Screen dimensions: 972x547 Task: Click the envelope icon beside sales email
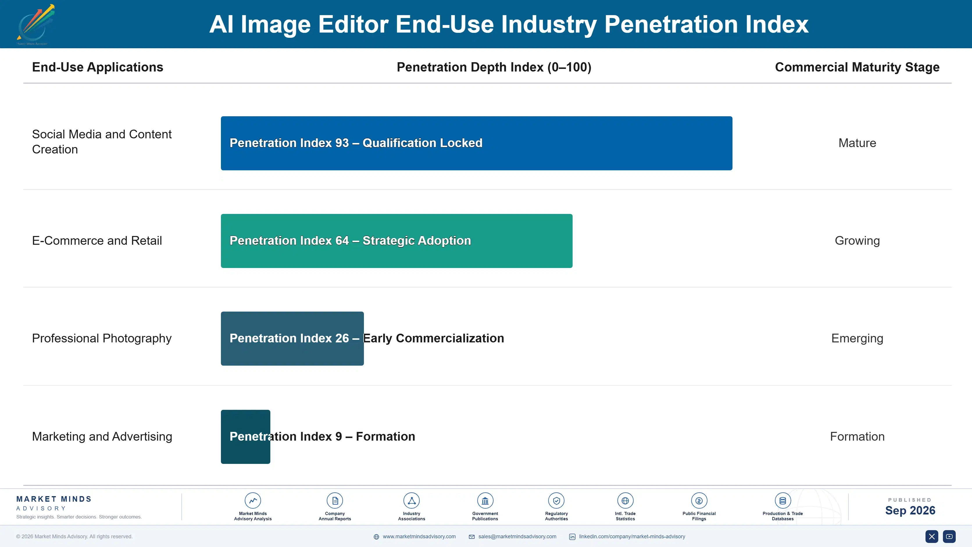coord(472,537)
